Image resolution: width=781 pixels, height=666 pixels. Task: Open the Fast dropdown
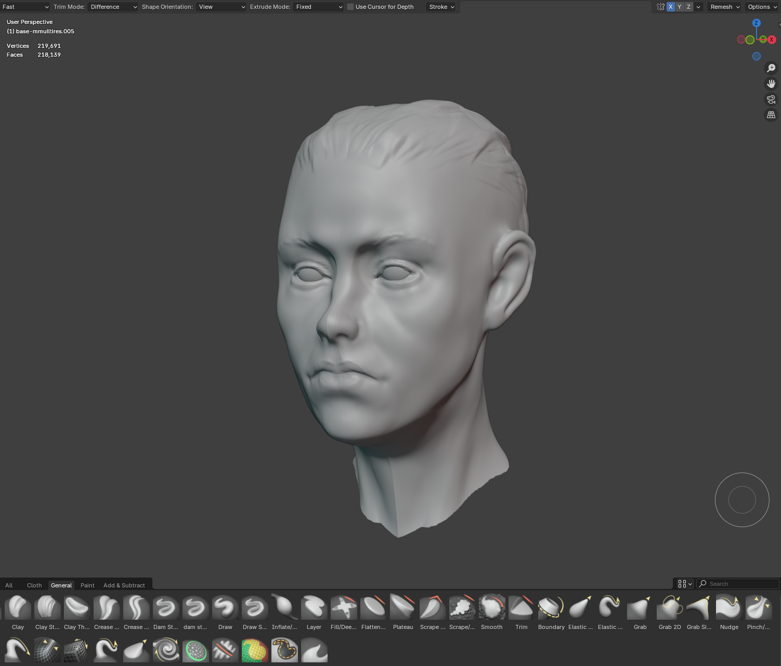[x=25, y=7]
